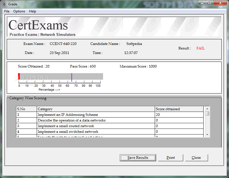Click the red score bar segment
This screenshot has height=178, width=229.
tap(19, 77)
